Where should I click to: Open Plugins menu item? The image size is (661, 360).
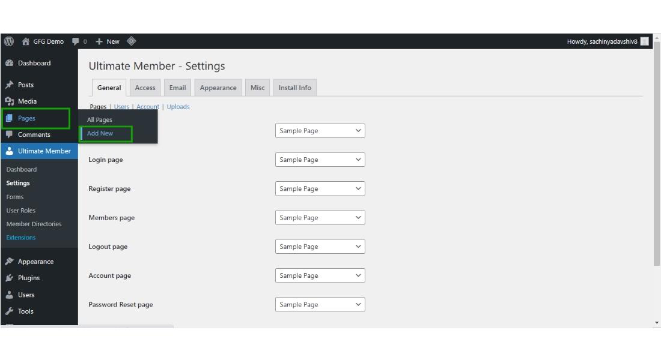point(29,278)
